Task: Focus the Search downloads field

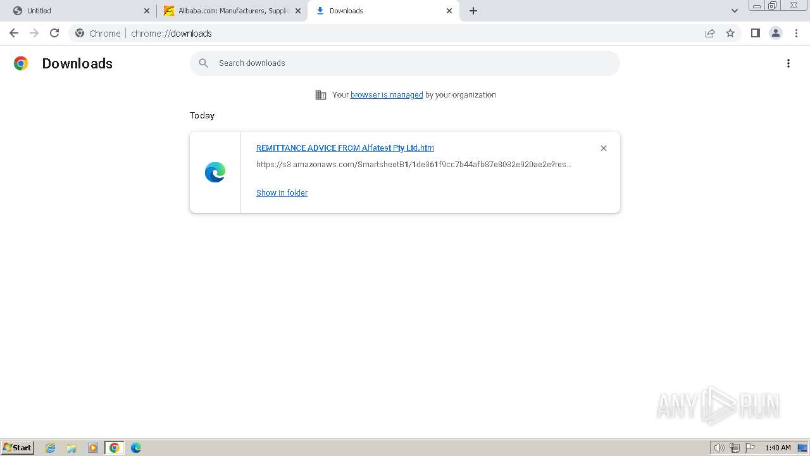Action: coord(405,63)
